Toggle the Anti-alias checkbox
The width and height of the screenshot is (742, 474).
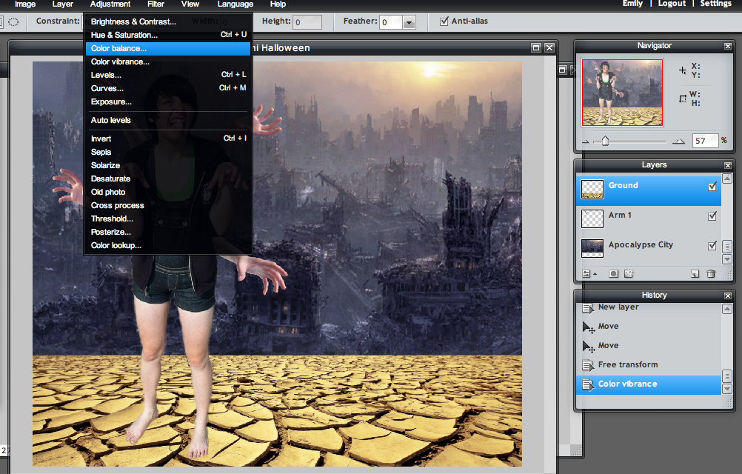(444, 21)
